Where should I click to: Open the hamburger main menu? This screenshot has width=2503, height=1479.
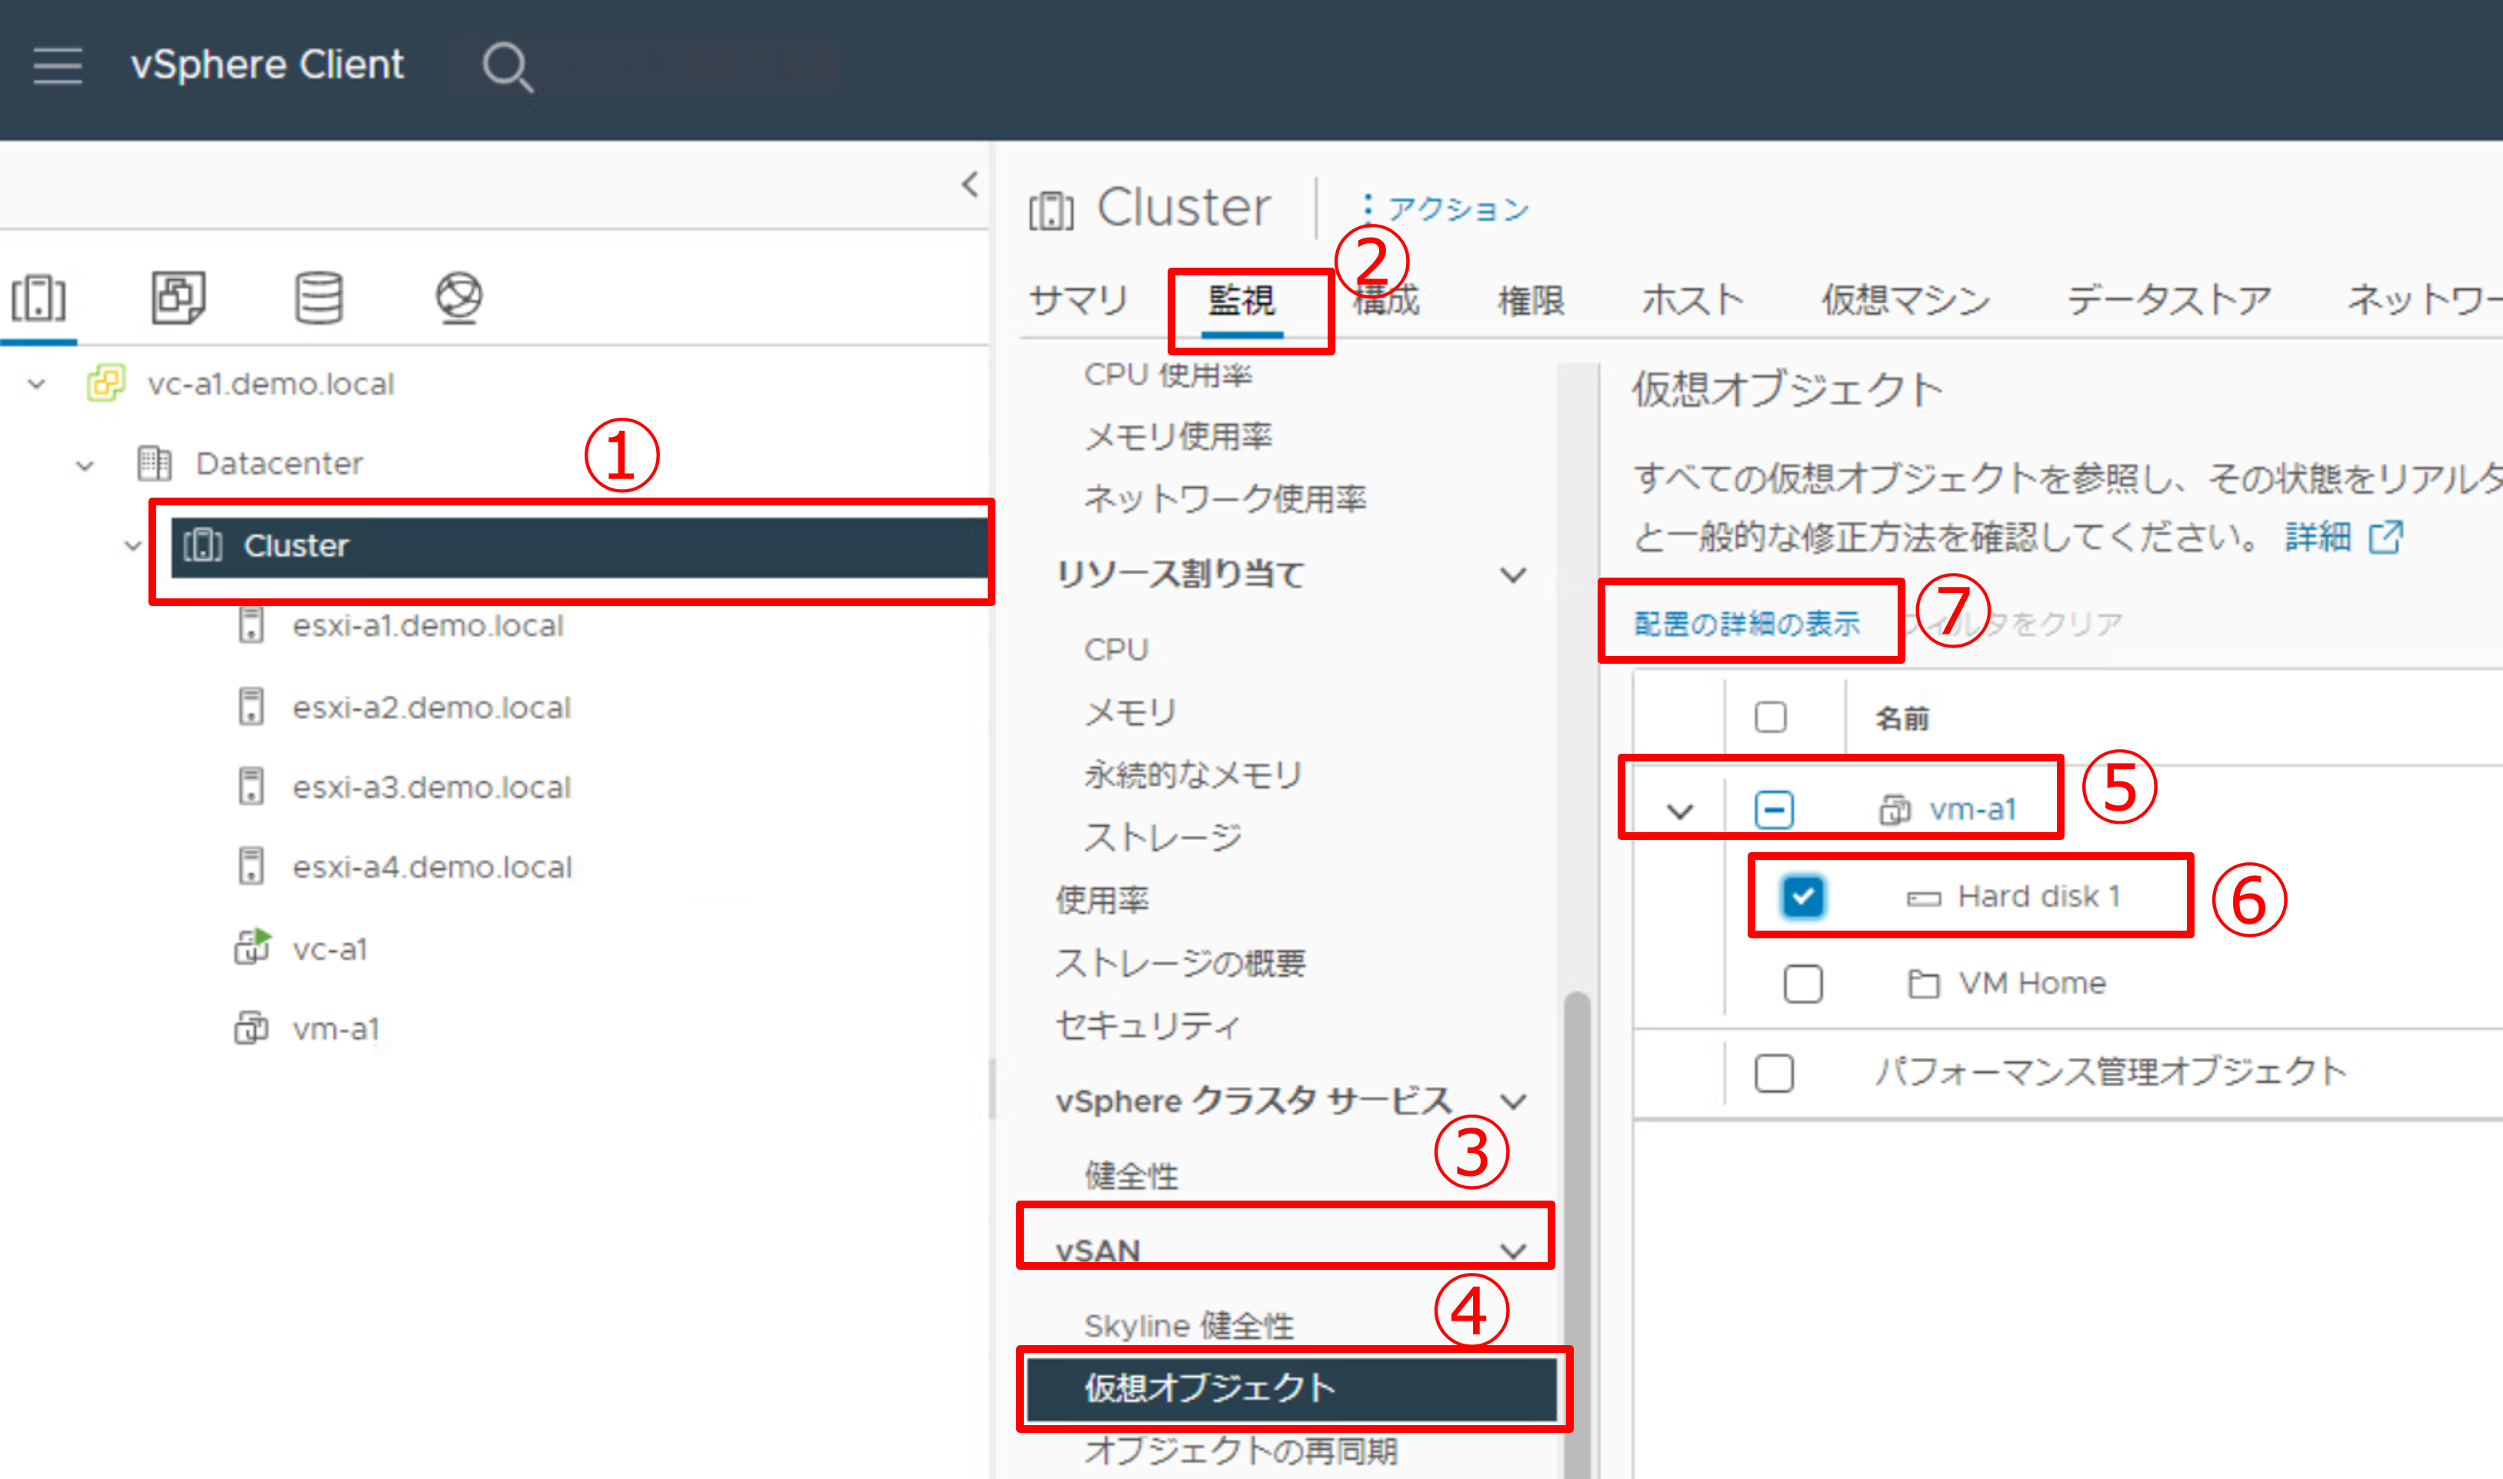(x=57, y=66)
